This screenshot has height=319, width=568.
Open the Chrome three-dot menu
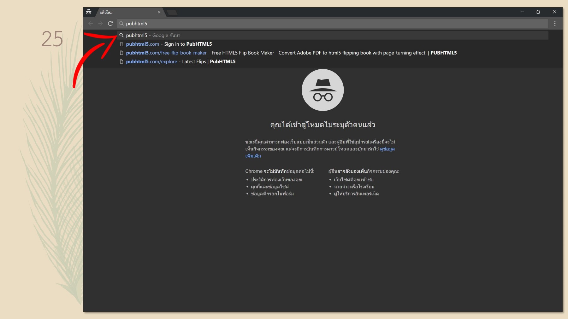555,24
